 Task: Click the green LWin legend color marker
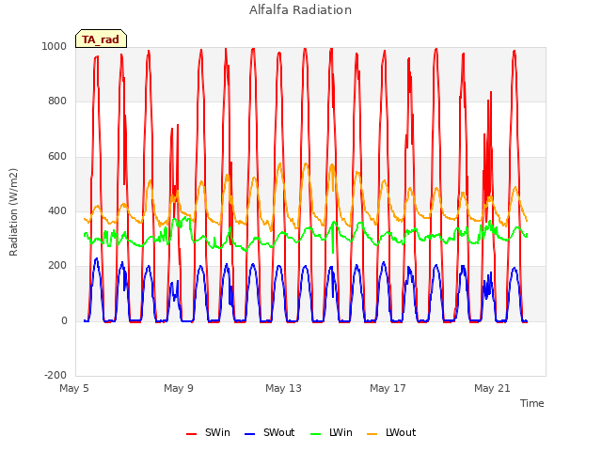316,434
